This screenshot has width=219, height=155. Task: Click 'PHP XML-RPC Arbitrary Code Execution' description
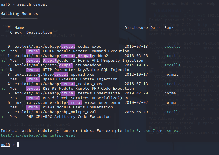click(68, 117)
